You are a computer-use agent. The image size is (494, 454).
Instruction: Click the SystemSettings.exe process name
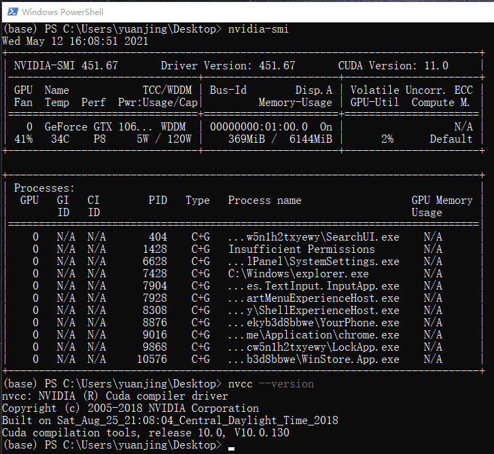314,262
